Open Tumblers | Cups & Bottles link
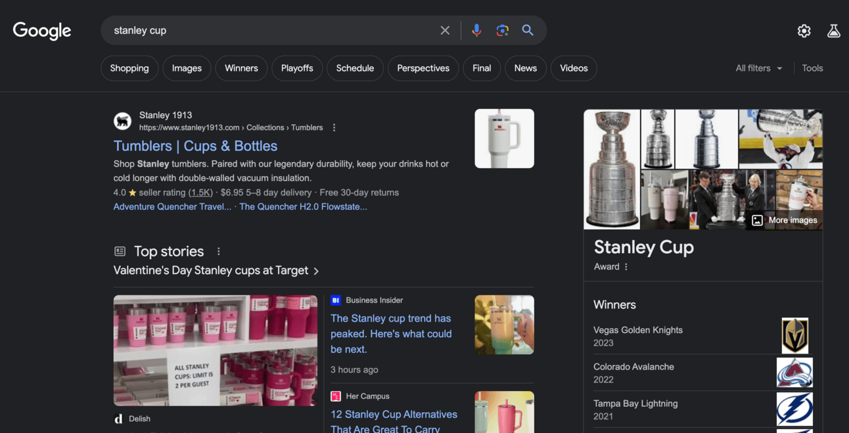The width and height of the screenshot is (849, 433). point(195,146)
